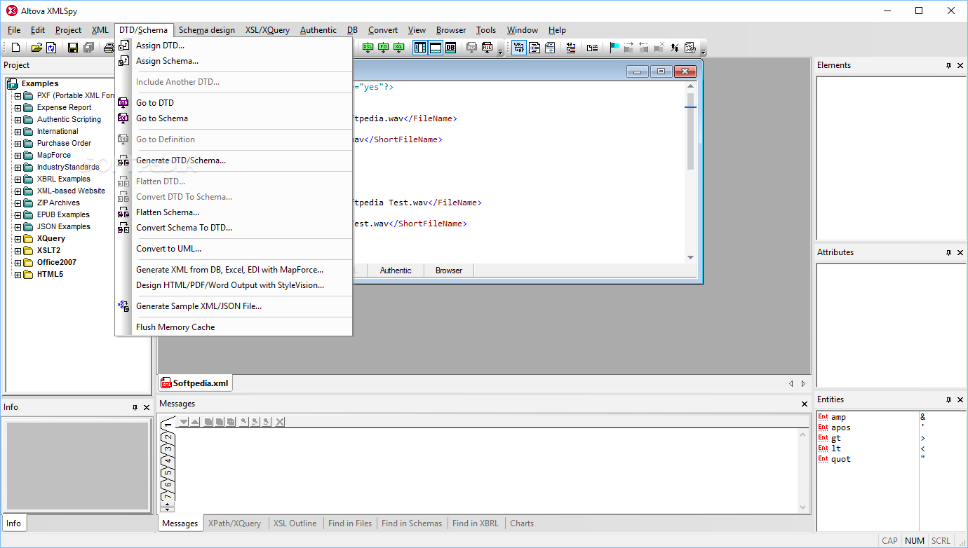
Task: Select Generate DTD/Schema... menu entry
Action: 234,160
